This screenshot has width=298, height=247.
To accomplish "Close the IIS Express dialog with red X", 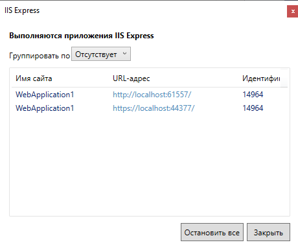I will [293, 11].
